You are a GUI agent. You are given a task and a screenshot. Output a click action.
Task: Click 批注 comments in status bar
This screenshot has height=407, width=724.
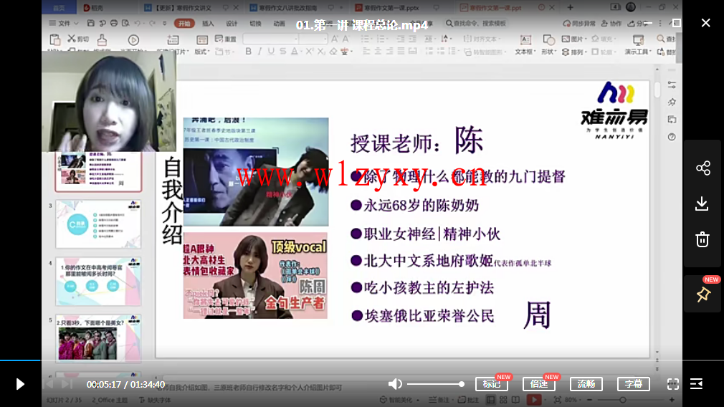468,400
